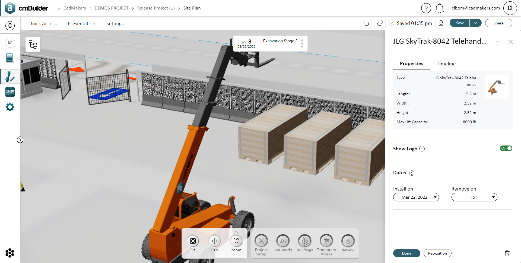521x263 pixels.
Task: Toggle the Show Logo switch
Action: click(x=506, y=148)
